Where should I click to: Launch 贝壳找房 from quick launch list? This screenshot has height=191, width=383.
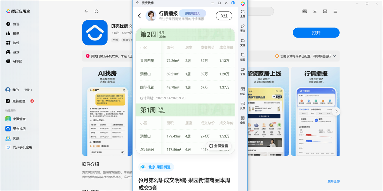tap(16, 129)
